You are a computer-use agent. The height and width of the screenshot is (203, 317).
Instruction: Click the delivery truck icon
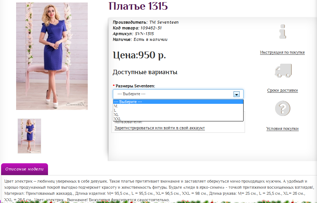pyautogui.click(x=283, y=70)
